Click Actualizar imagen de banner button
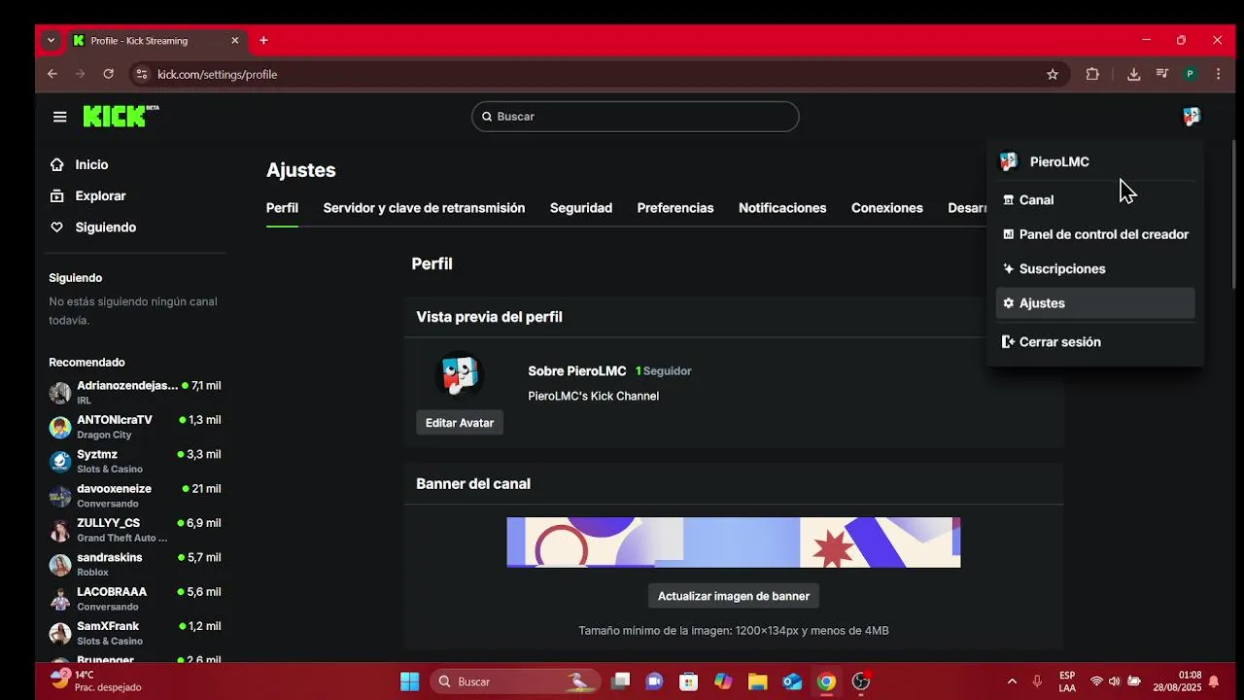 tap(734, 596)
